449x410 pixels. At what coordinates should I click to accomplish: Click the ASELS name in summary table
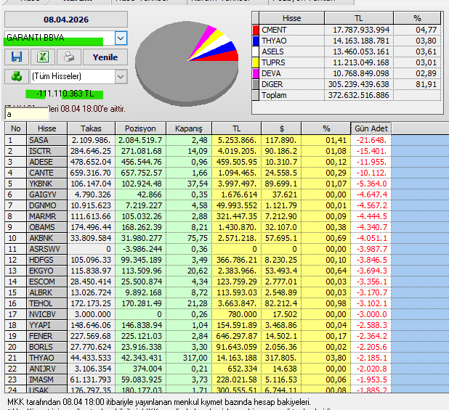point(272,52)
